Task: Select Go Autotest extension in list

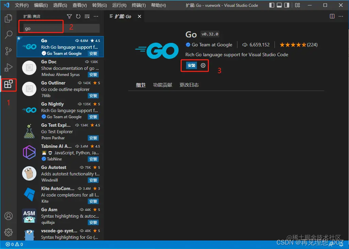Action: [x=60, y=174]
